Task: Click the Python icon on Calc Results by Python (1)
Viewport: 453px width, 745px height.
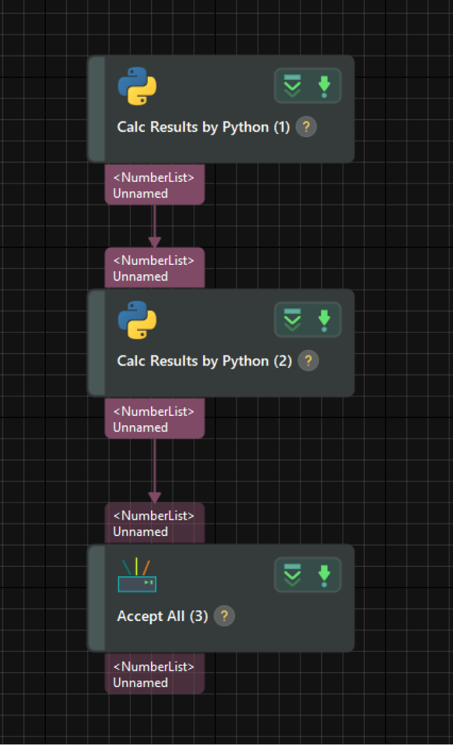Action: (x=137, y=86)
